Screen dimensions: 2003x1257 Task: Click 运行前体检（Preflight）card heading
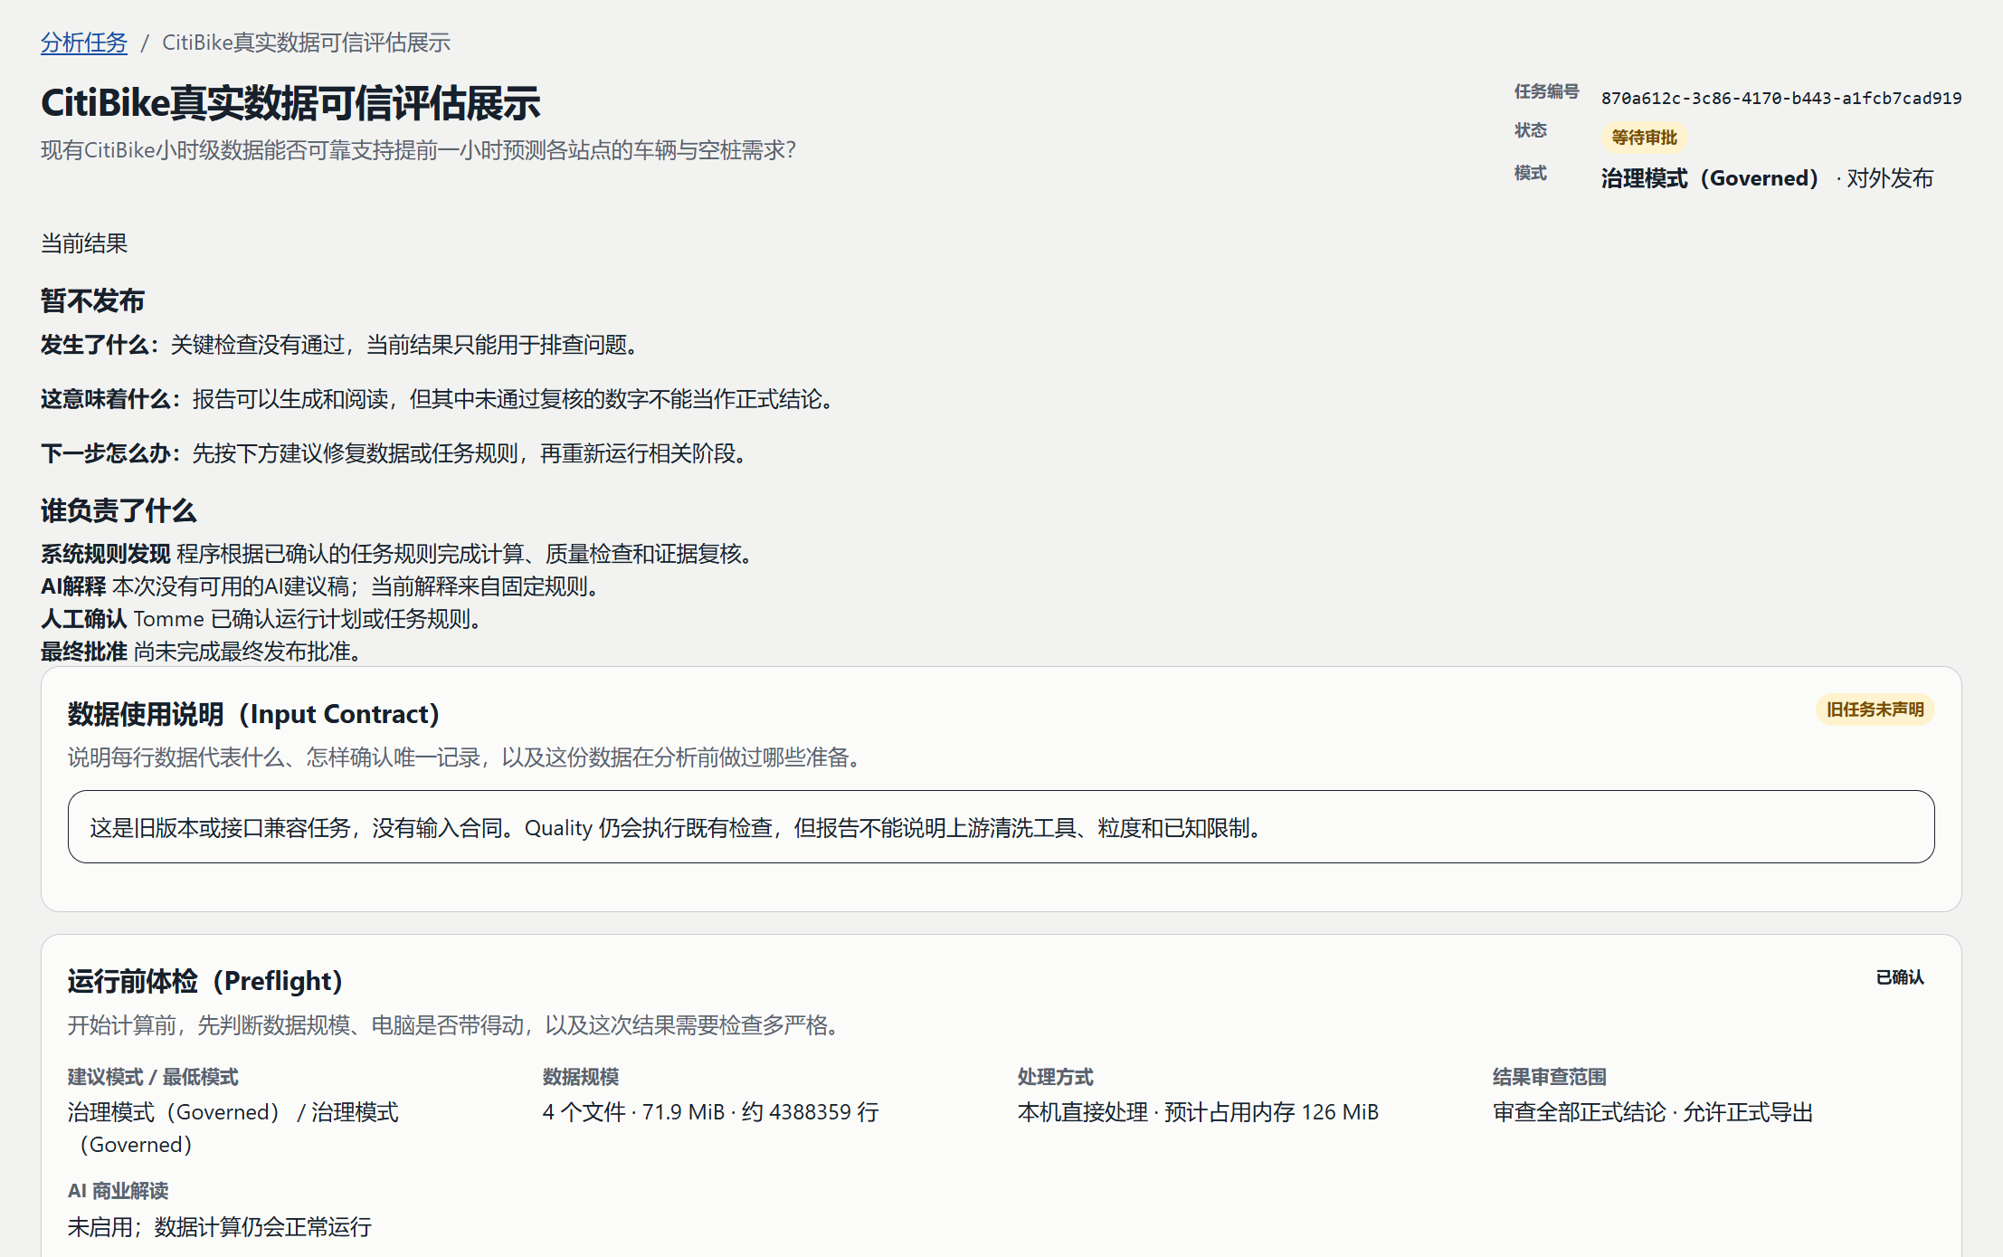click(205, 981)
